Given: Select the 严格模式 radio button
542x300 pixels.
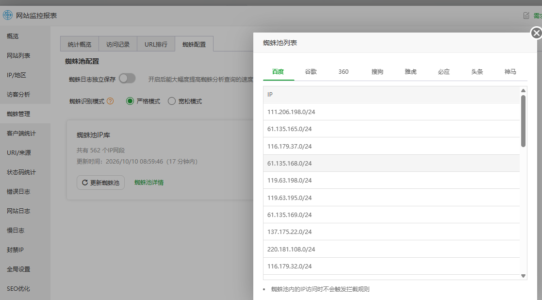Looking at the screenshot, I should pyautogui.click(x=130, y=101).
